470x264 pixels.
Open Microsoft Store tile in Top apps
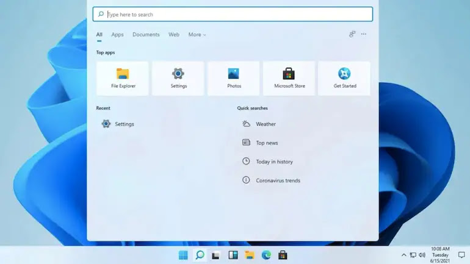289,79
